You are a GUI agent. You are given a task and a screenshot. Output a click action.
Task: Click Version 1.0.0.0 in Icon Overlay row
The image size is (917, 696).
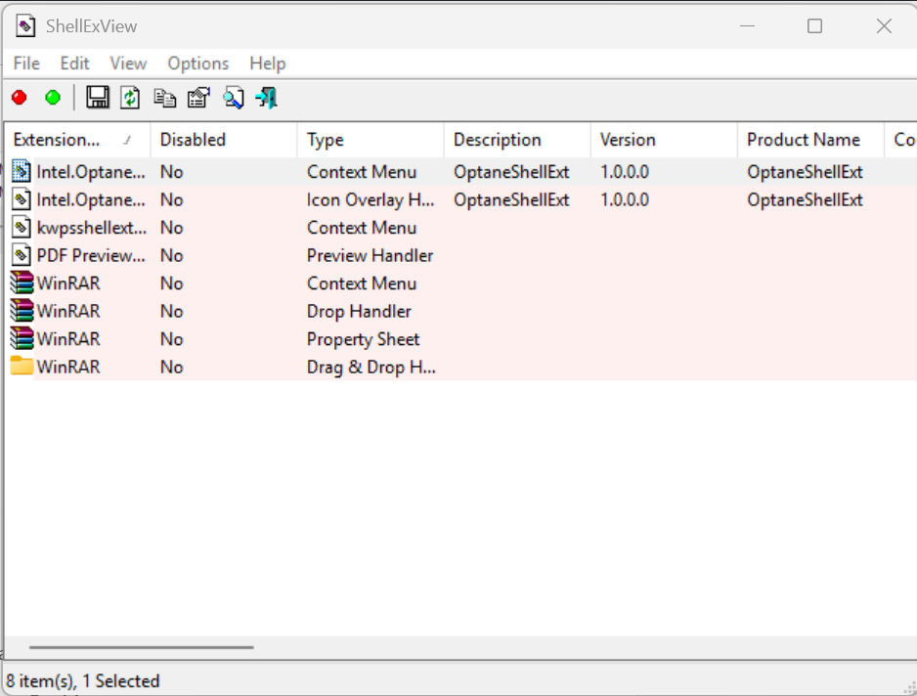point(624,200)
